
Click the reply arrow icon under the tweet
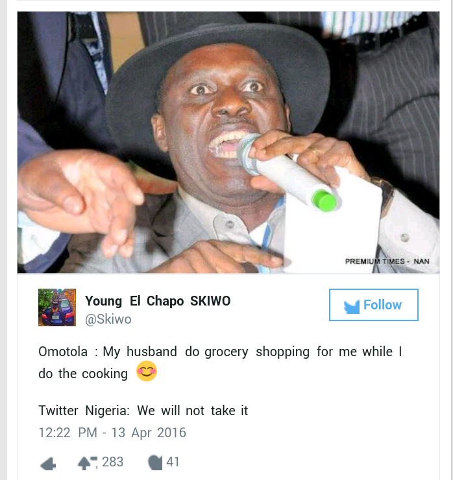[48, 463]
